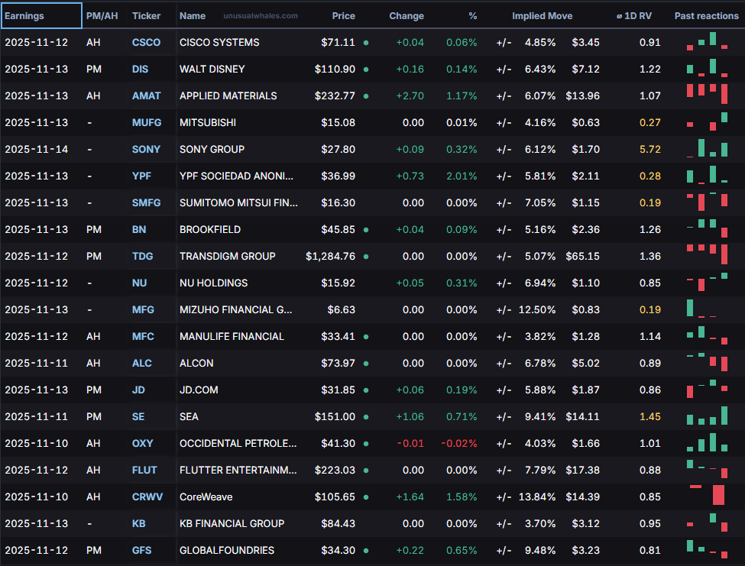Click the $1,284.76 price value
Viewport: 745px width, 566px height.
[330, 257]
